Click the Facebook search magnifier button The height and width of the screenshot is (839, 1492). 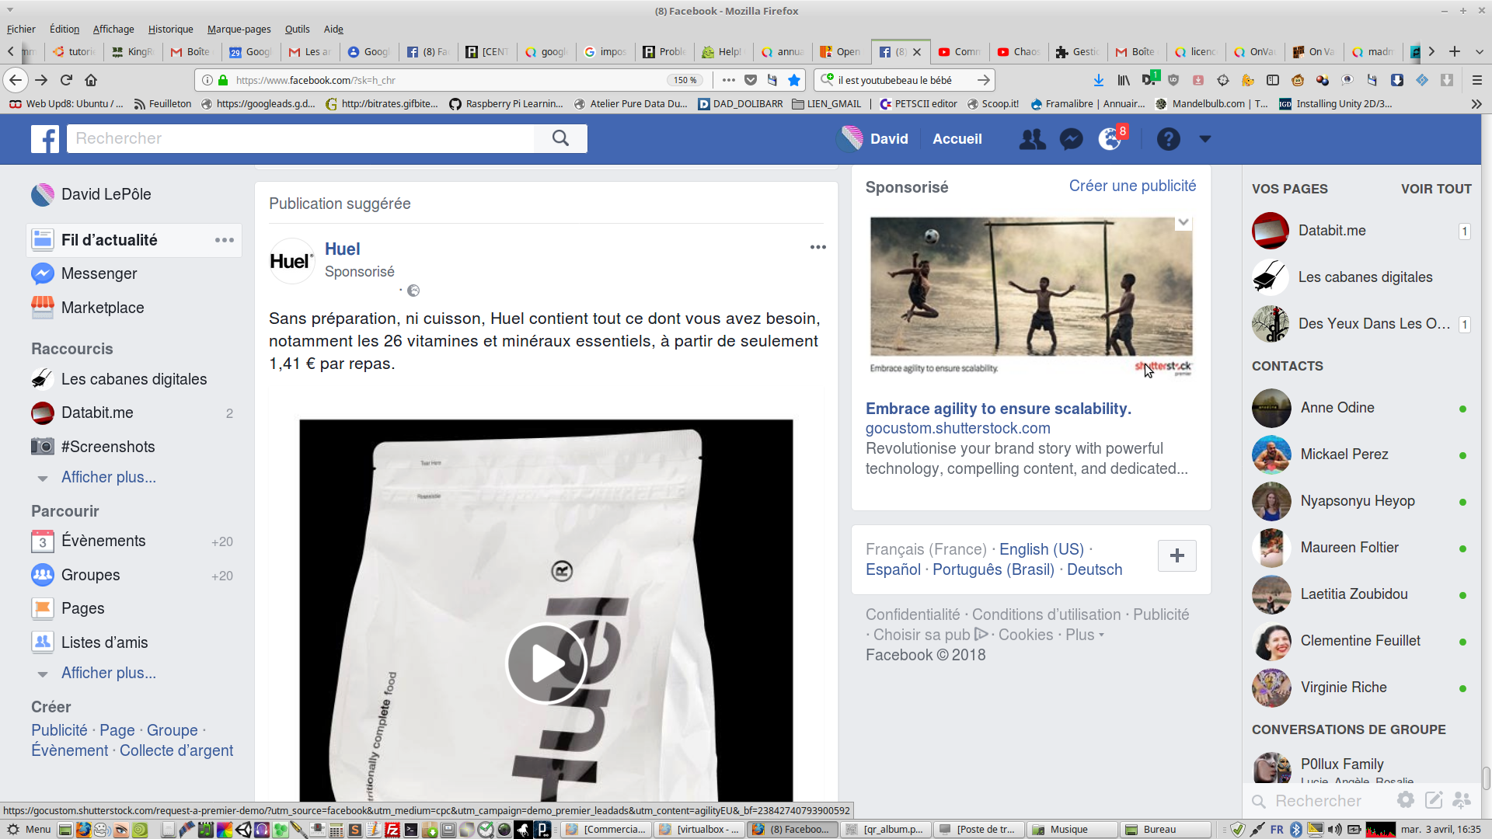560,138
